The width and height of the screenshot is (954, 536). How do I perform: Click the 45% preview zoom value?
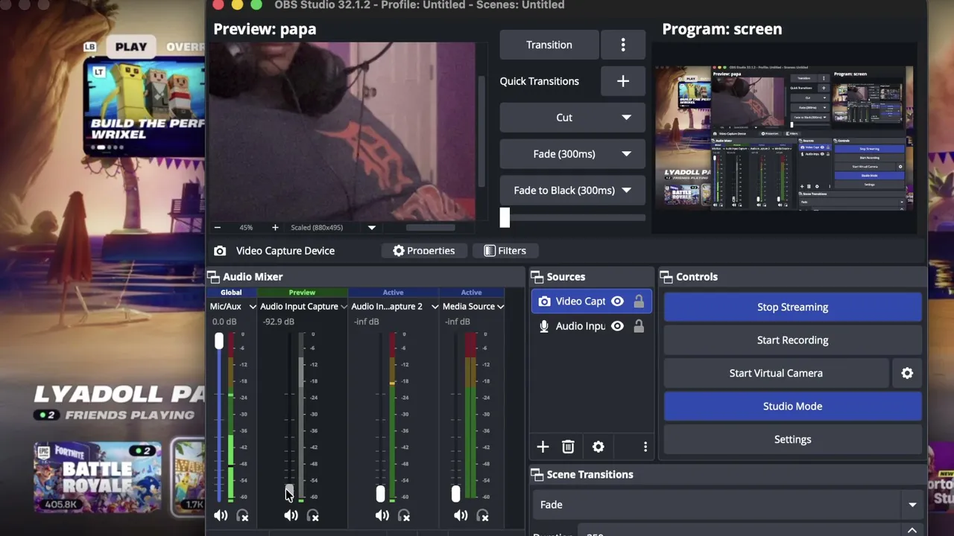click(x=246, y=228)
